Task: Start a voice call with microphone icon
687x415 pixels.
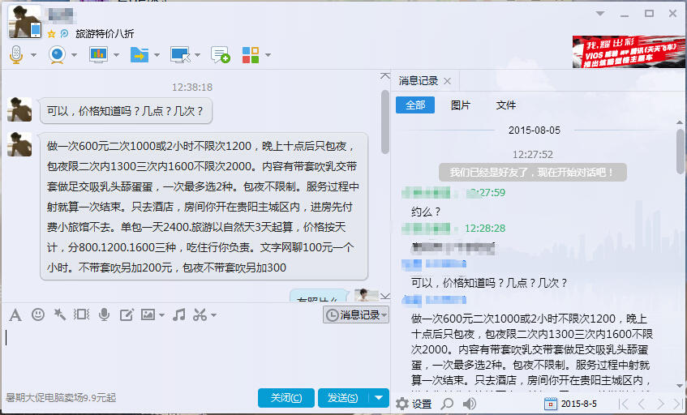Action: click(x=16, y=55)
